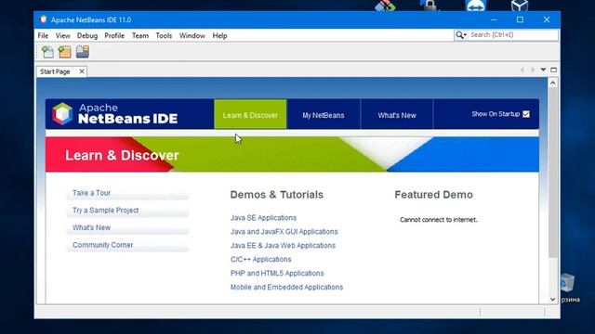Open Mobile and Embedded Applications link
595x334 pixels.
click(286, 287)
